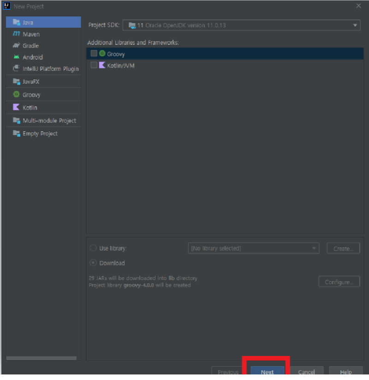
Task: Click the Next button
Action: (267, 371)
